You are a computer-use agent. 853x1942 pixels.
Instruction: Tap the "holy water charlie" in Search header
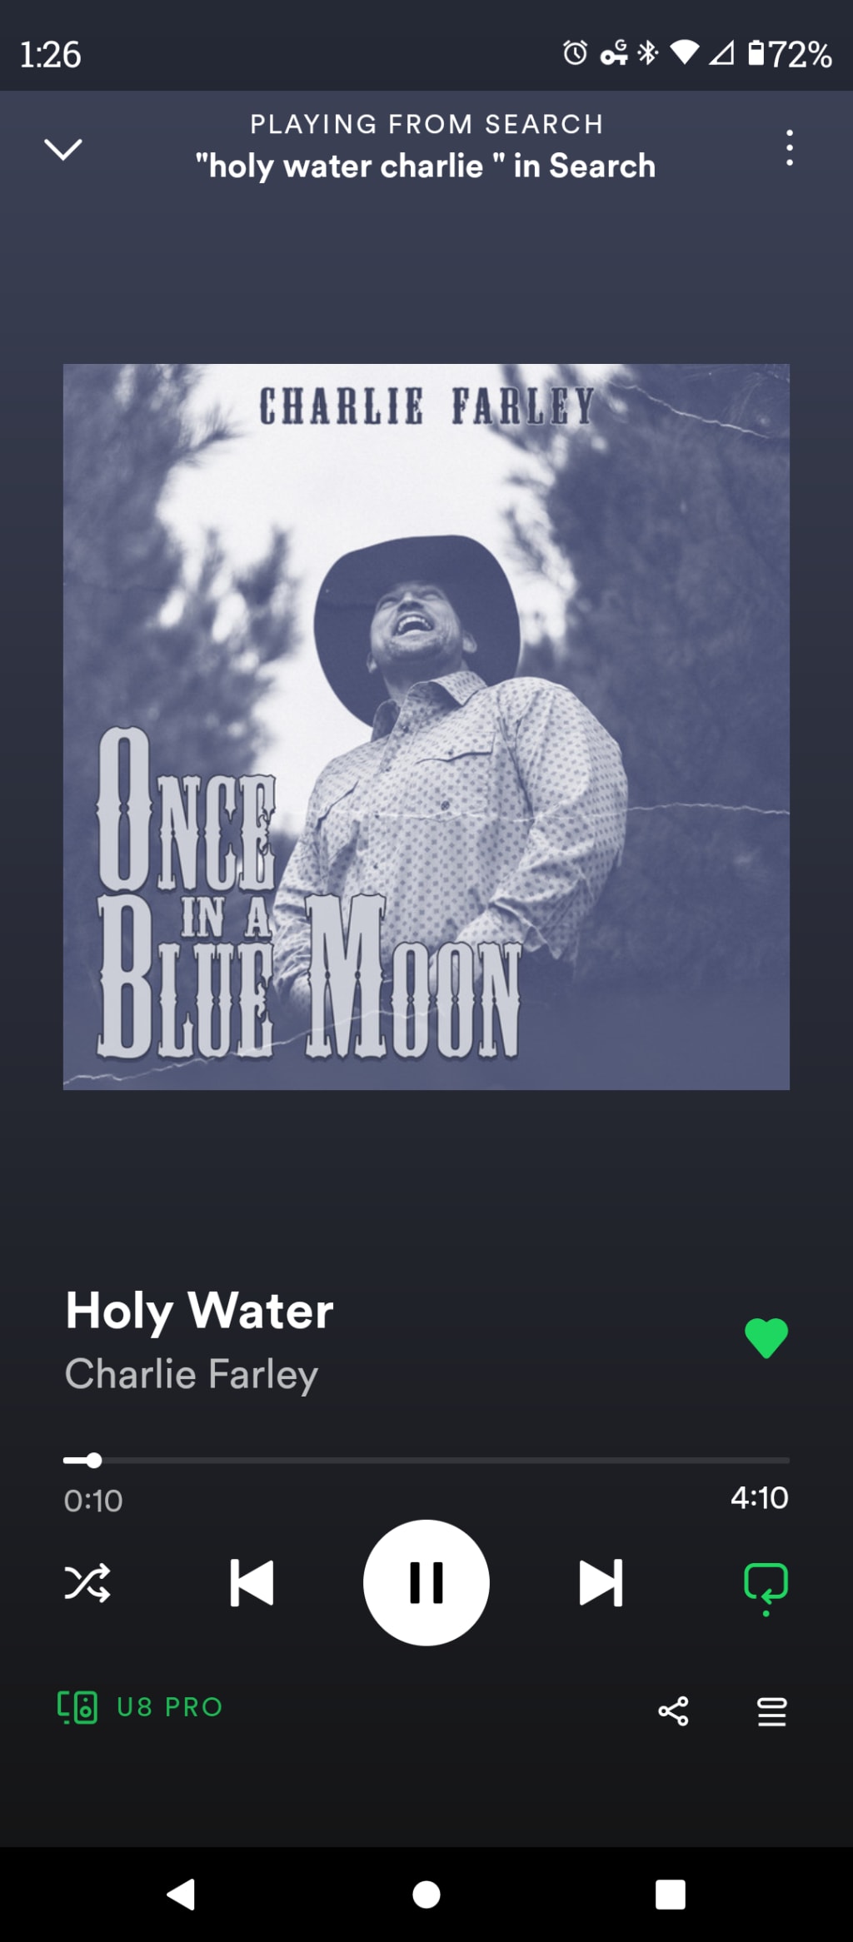click(x=426, y=166)
